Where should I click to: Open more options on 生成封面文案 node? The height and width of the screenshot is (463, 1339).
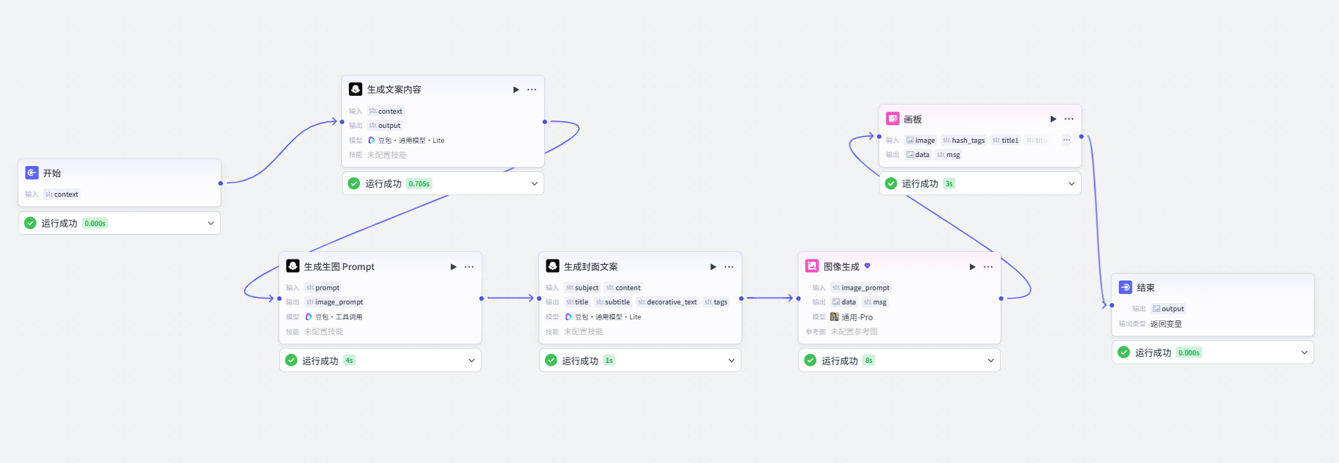click(x=729, y=267)
